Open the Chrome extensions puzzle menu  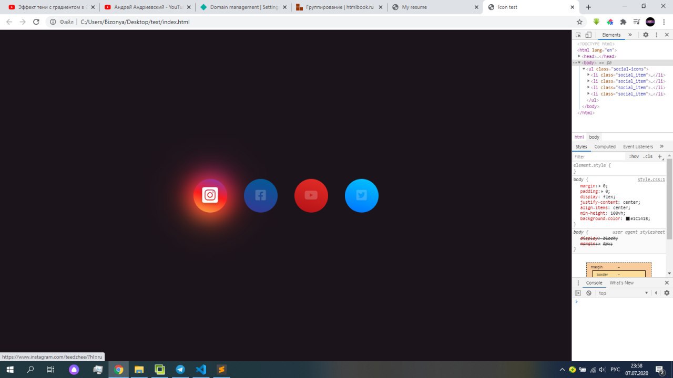pos(624,22)
